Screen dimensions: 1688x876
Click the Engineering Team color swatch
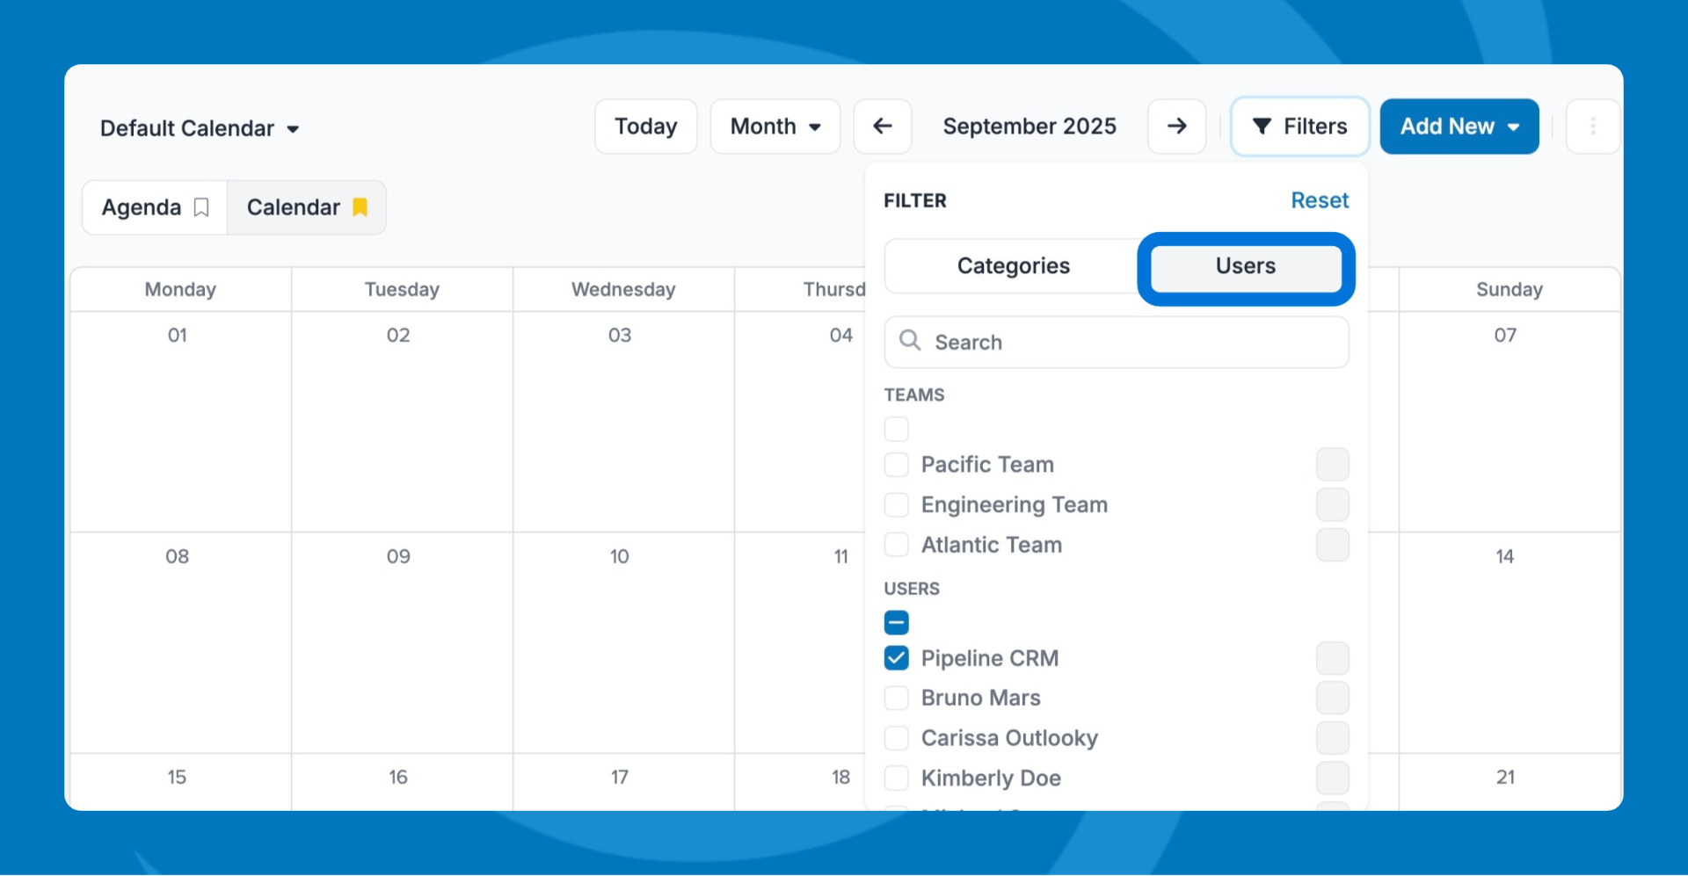[x=1332, y=505]
